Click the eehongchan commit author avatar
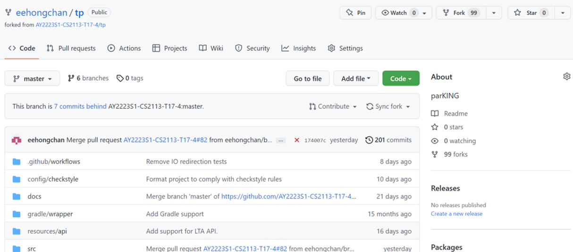Image resolution: width=573 pixels, height=252 pixels. [x=17, y=140]
